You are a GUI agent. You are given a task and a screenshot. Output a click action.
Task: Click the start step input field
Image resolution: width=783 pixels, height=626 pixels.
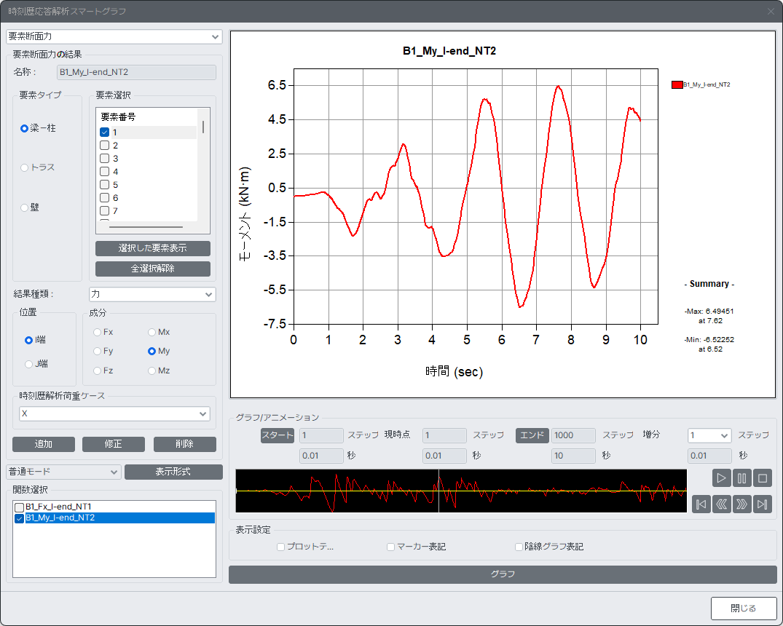click(322, 435)
